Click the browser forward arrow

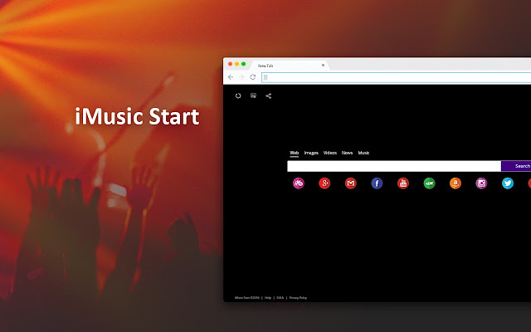(x=241, y=77)
